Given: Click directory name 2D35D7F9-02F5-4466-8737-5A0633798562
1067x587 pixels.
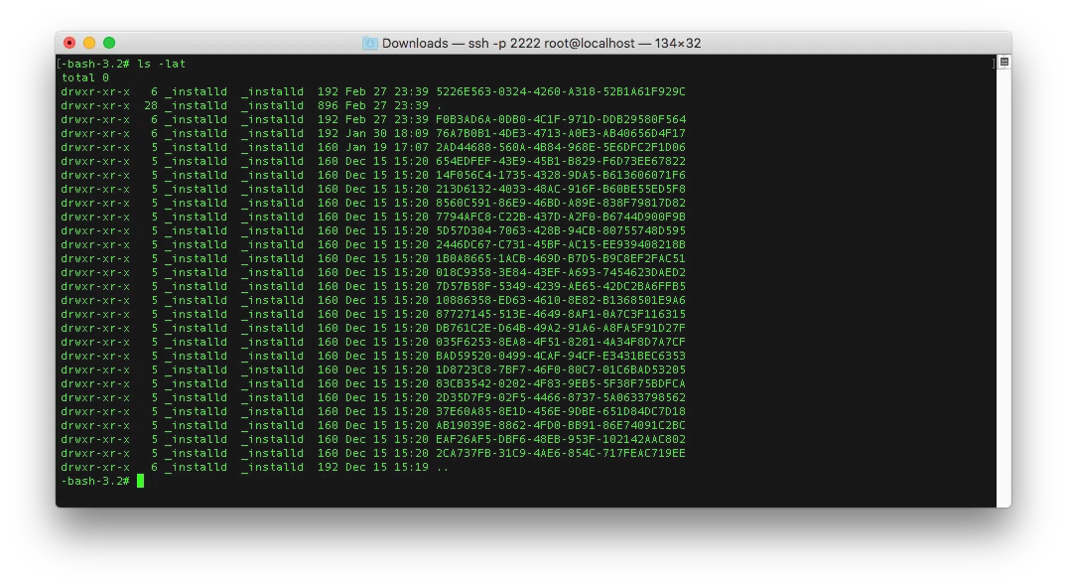Looking at the screenshot, I should coord(561,397).
